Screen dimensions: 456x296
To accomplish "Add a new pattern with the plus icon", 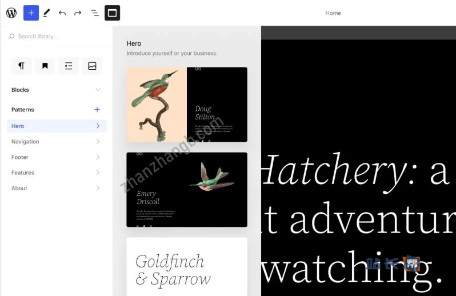I will (97, 110).
